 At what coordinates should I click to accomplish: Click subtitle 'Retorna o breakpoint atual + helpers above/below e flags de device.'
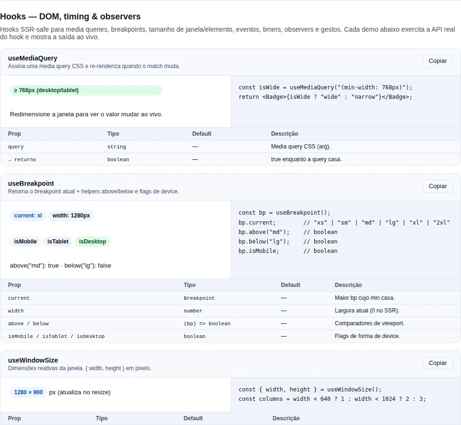[93, 191]
